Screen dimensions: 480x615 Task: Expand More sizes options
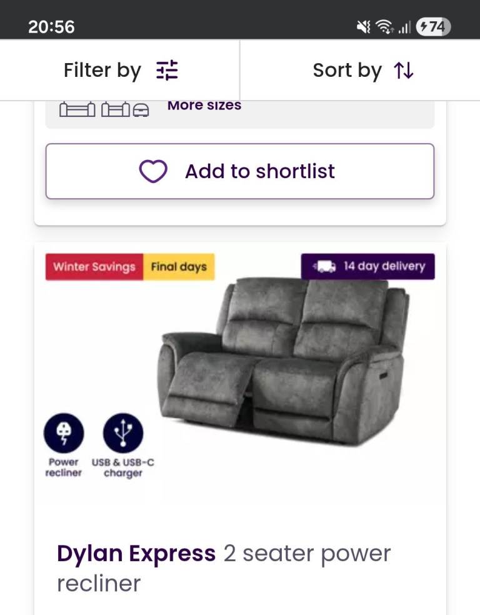[204, 106]
